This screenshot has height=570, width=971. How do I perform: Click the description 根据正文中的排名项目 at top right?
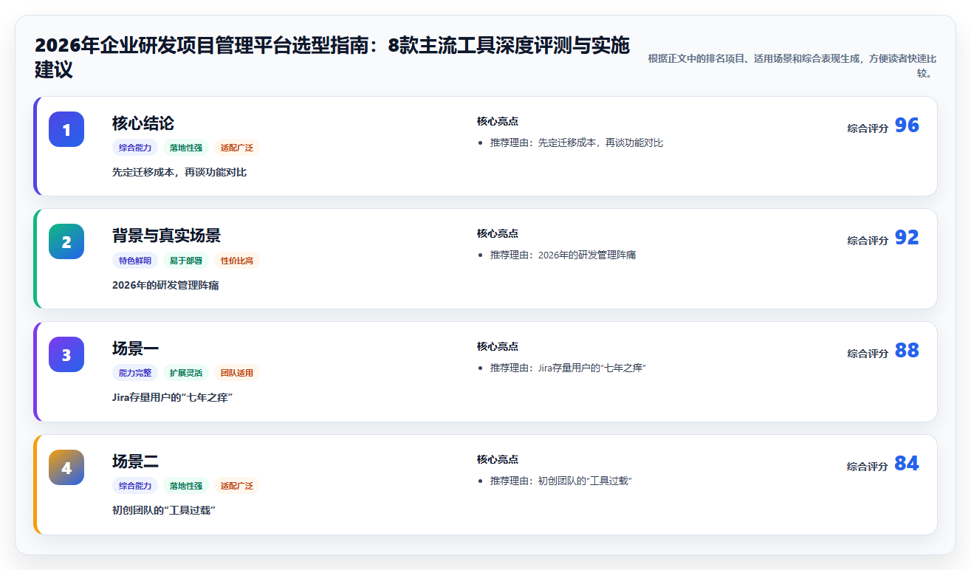[792, 65]
